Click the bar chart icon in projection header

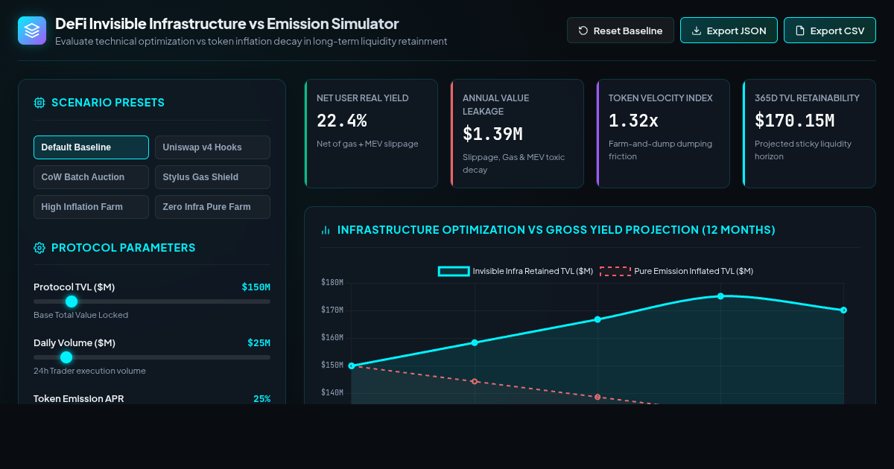[x=326, y=230]
